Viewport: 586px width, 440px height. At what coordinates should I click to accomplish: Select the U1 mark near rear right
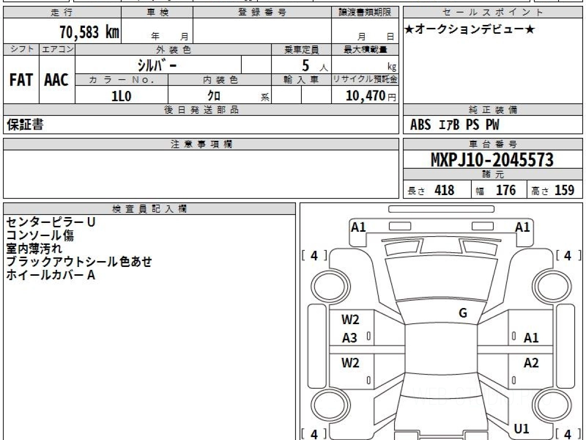tap(522, 429)
